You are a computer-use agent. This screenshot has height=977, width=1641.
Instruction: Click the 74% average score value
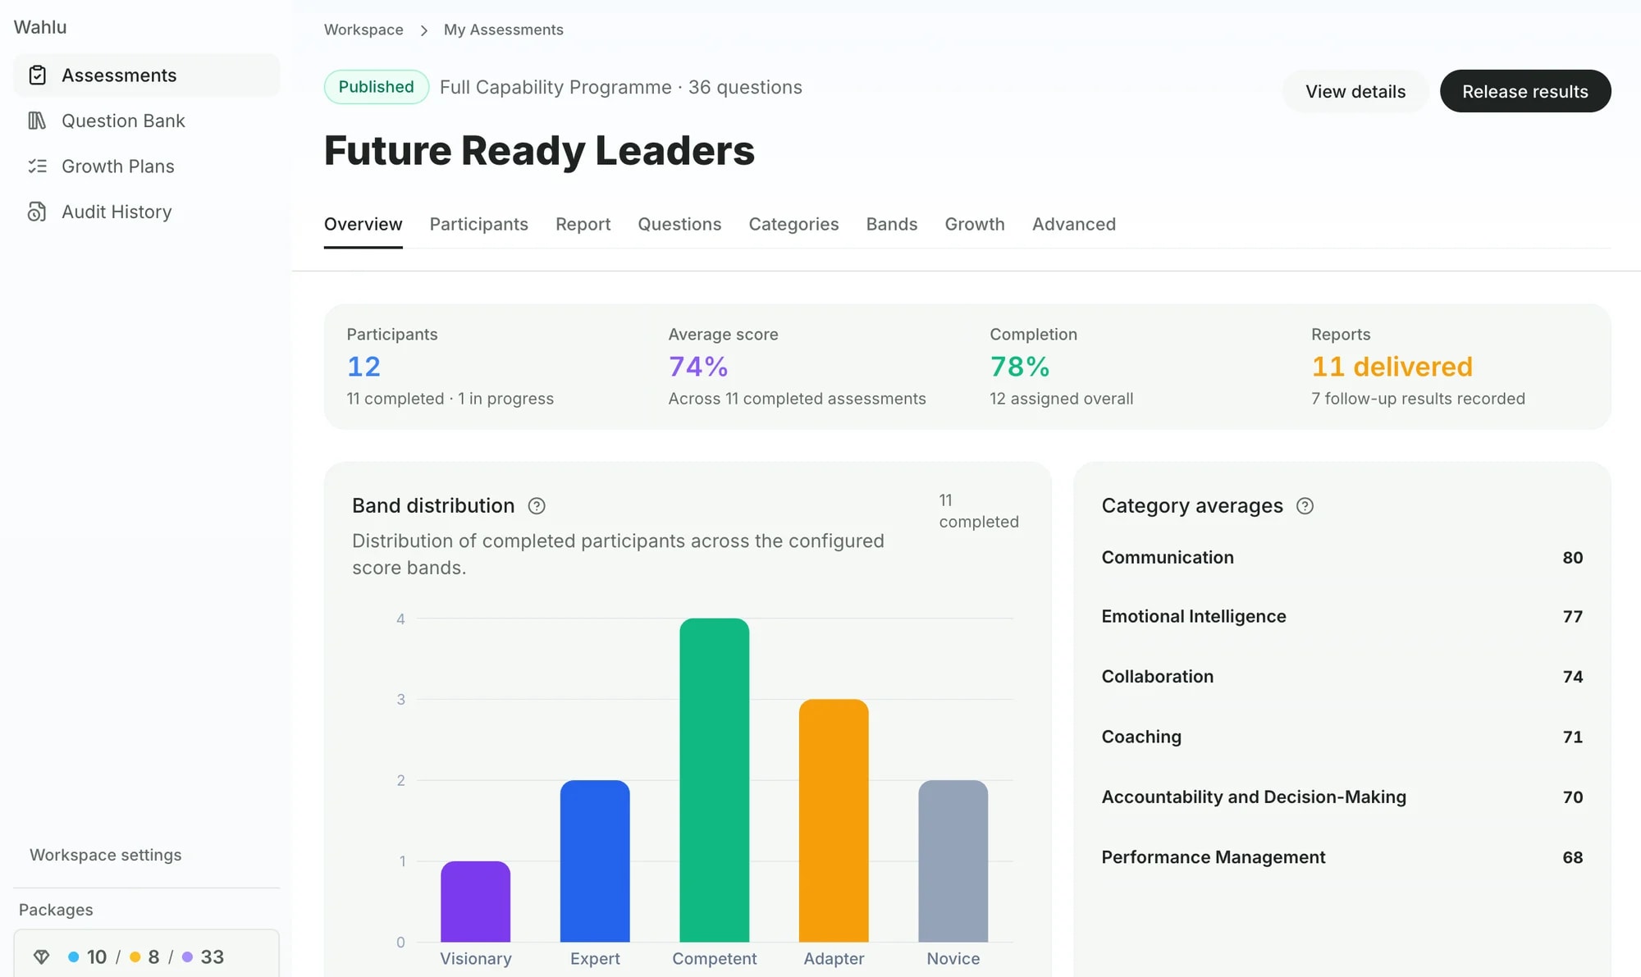pyautogui.click(x=698, y=367)
